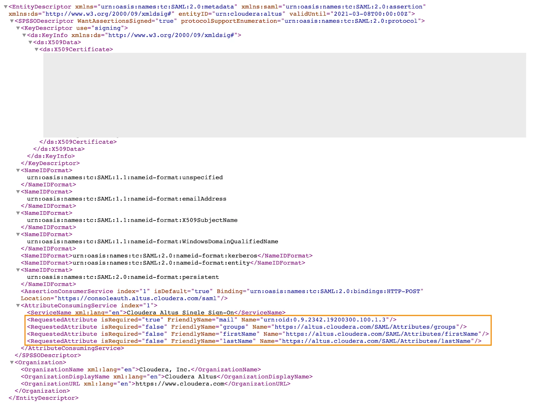Collapse the ds:X509Certificate opening node
The height and width of the screenshot is (405, 533).
pos(37,49)
